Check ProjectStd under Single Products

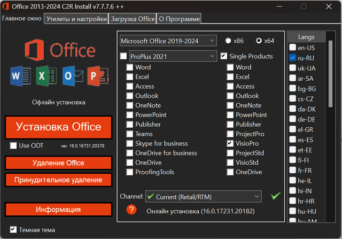(x=230, y=153)
